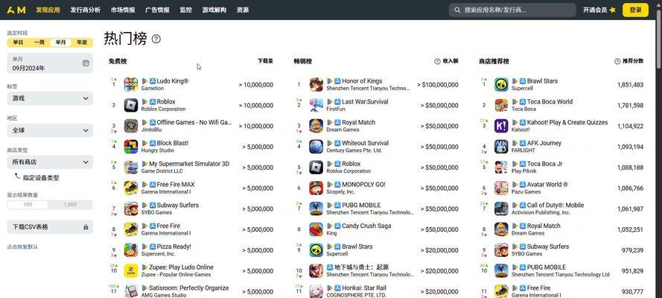This screenshot has width=662, height=298.
Task: Click the AM logo in the header
Action: point(16,10)
